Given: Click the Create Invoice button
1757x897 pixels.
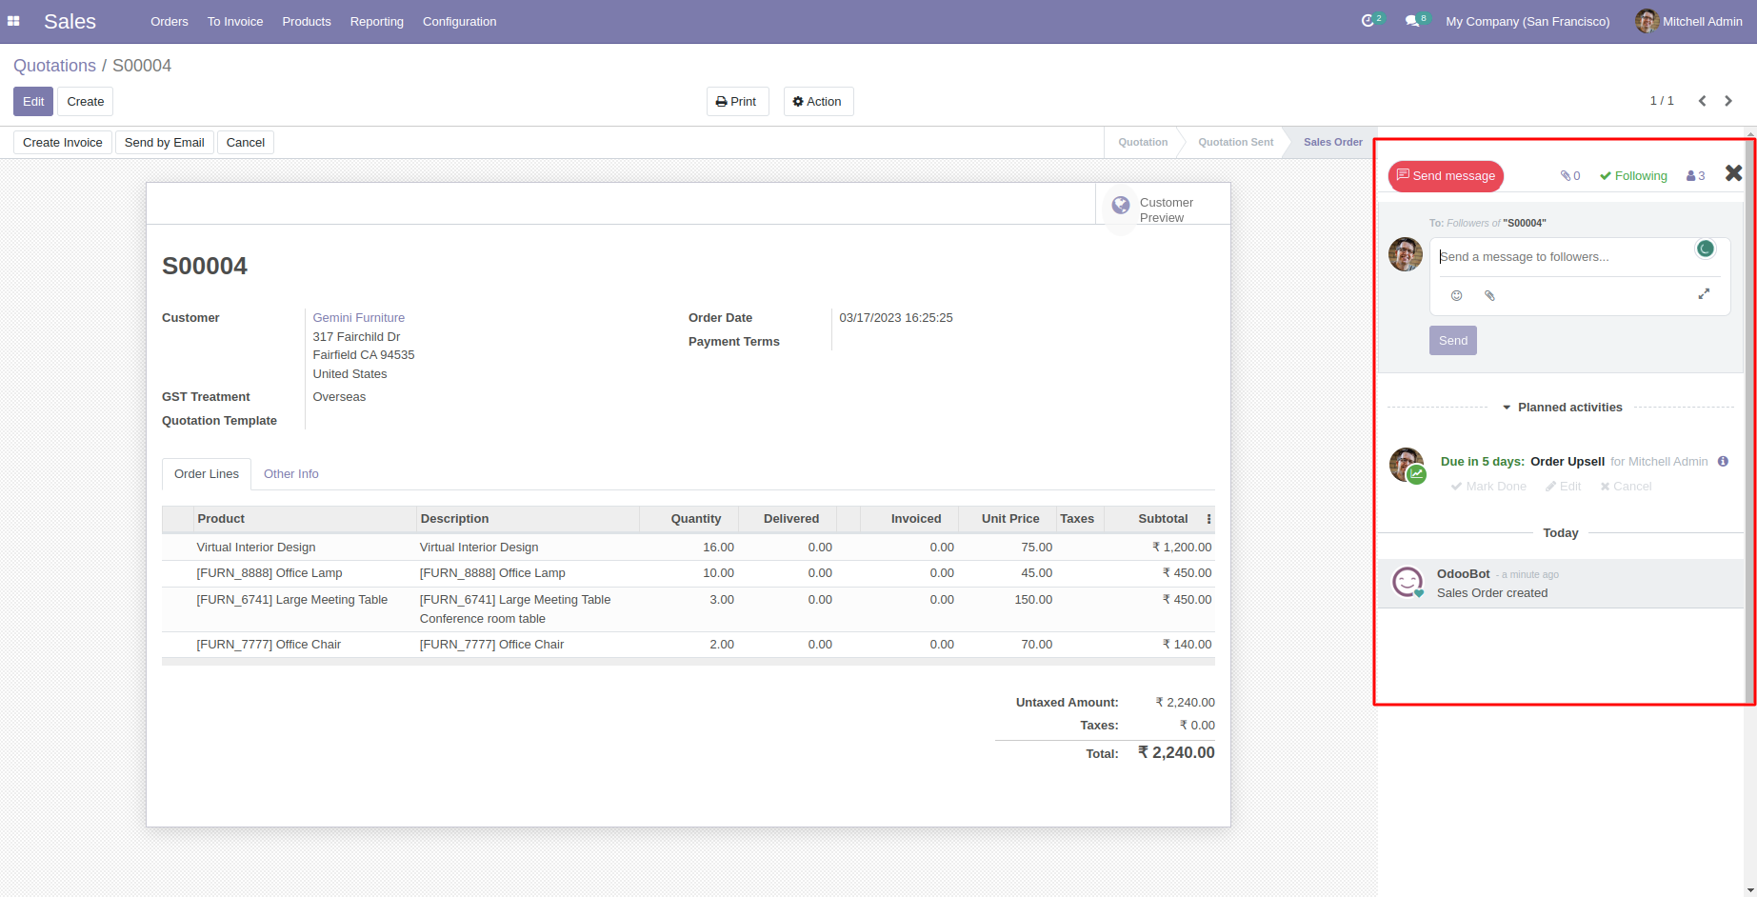Looking at the screenshot, I should click(63, 143).
